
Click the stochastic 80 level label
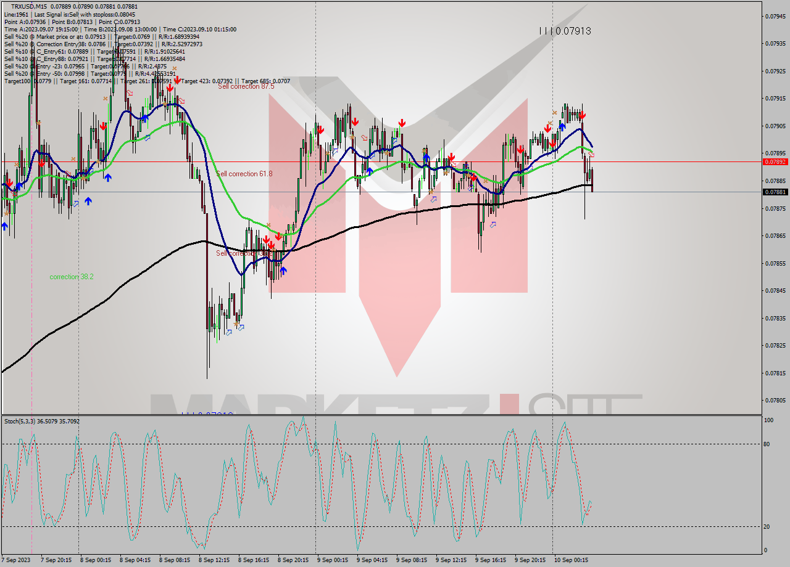768,444
